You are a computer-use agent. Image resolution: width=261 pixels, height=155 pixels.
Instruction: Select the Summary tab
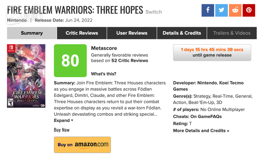[x=32, y=33]
